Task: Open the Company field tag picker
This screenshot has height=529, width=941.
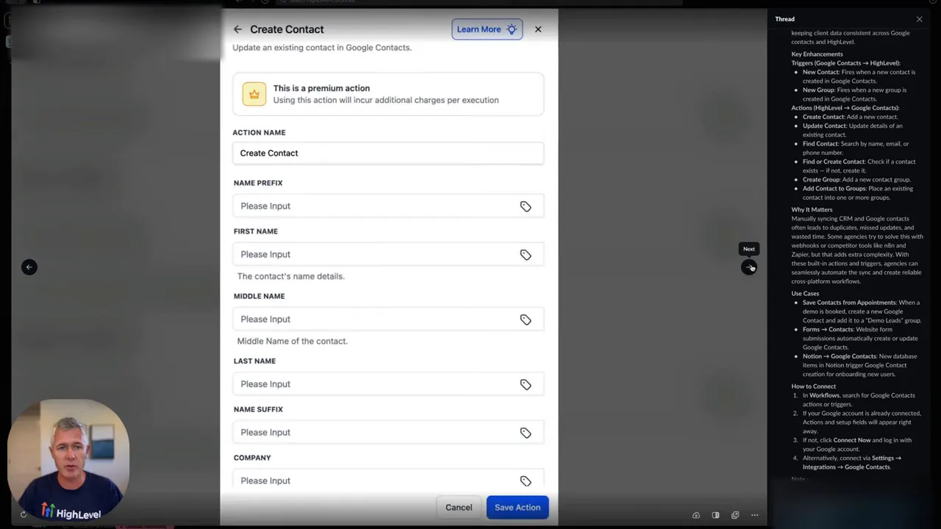Action: tap(526, 481)
